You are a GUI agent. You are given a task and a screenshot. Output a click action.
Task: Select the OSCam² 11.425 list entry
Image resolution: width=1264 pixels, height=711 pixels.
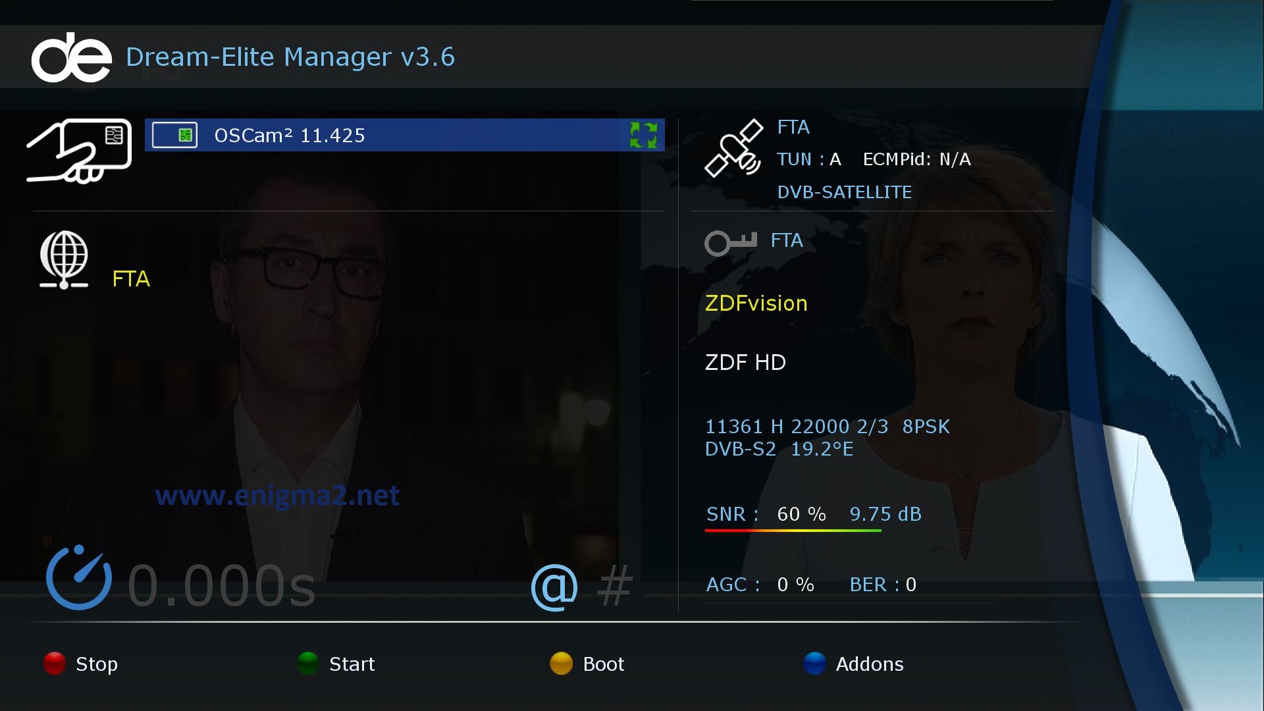[x=405, y=135]
